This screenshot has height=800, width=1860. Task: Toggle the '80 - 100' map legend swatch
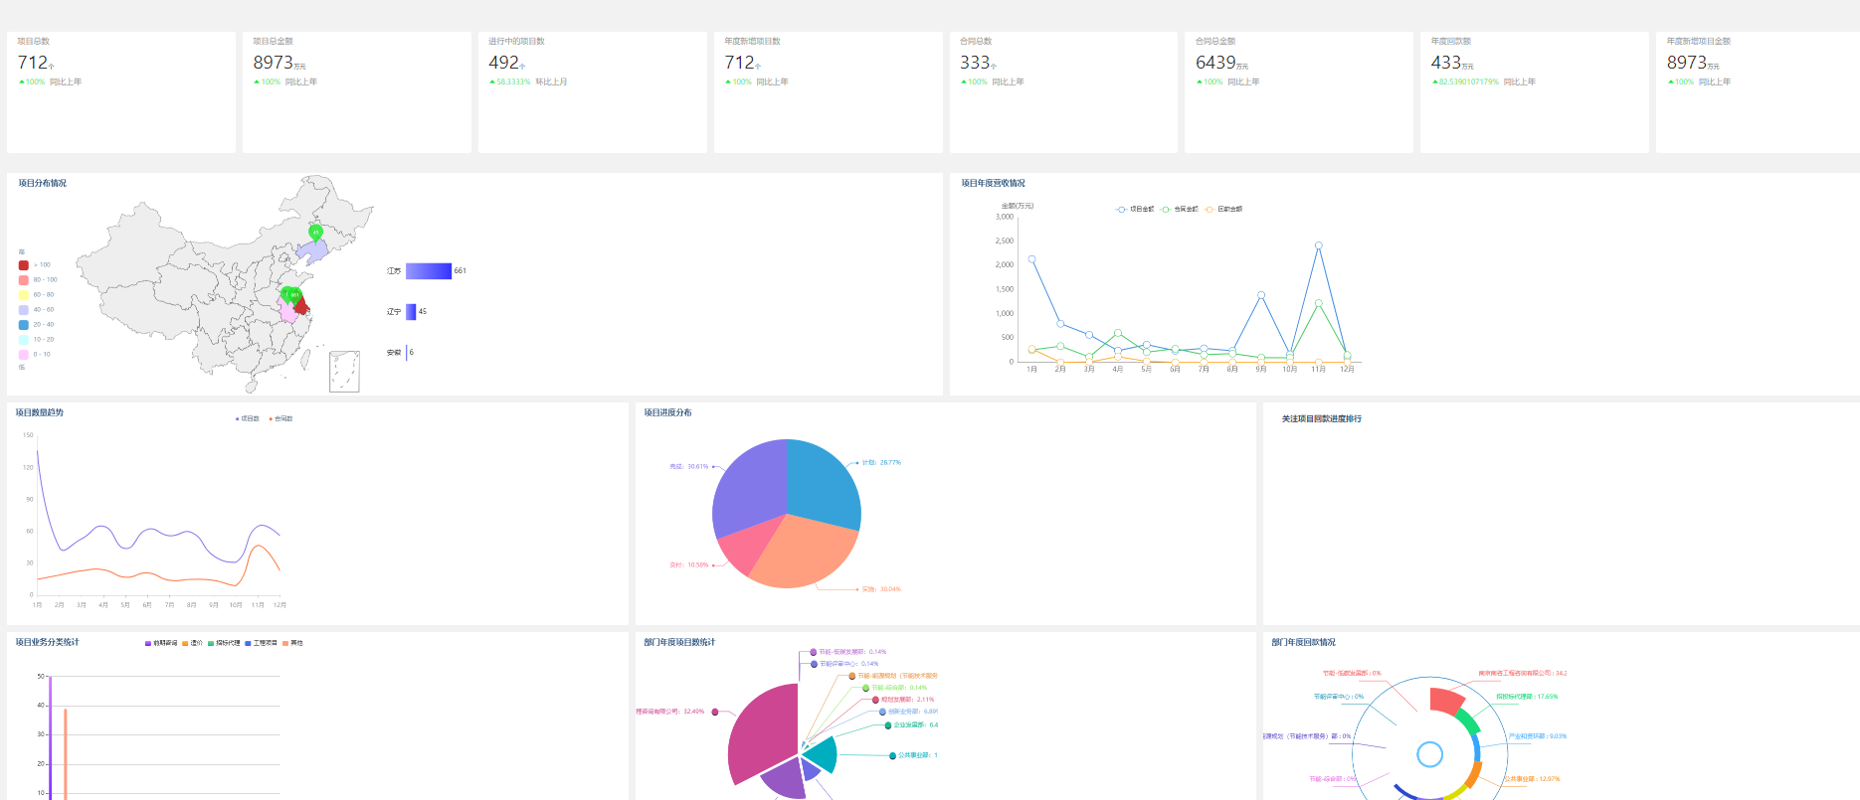(24, 280)
